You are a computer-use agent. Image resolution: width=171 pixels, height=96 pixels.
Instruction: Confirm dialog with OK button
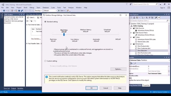pos(91,88)
